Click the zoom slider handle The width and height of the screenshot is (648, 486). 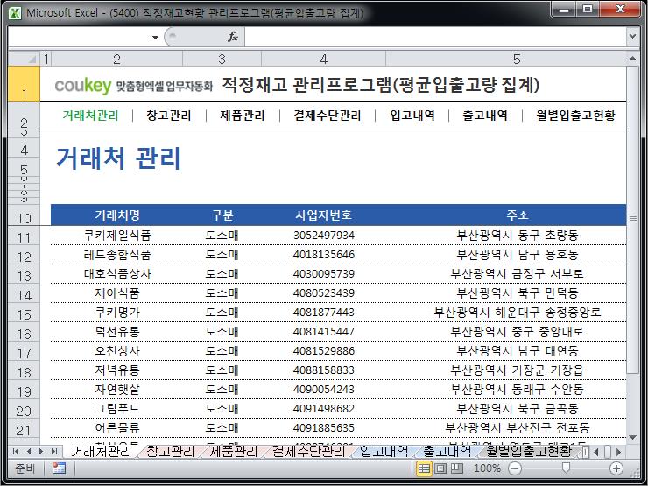[566, 468]
